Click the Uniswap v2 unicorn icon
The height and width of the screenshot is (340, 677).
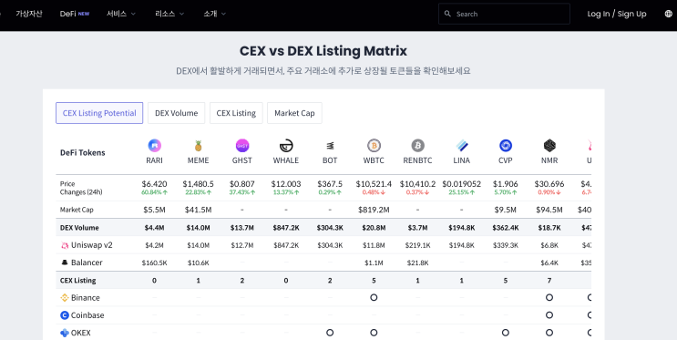(65, 245)
